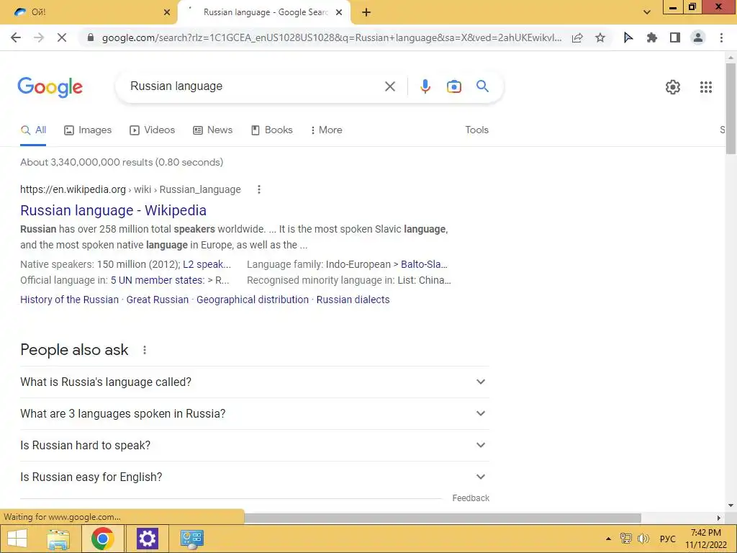Open search Tools

pos(476,130)
